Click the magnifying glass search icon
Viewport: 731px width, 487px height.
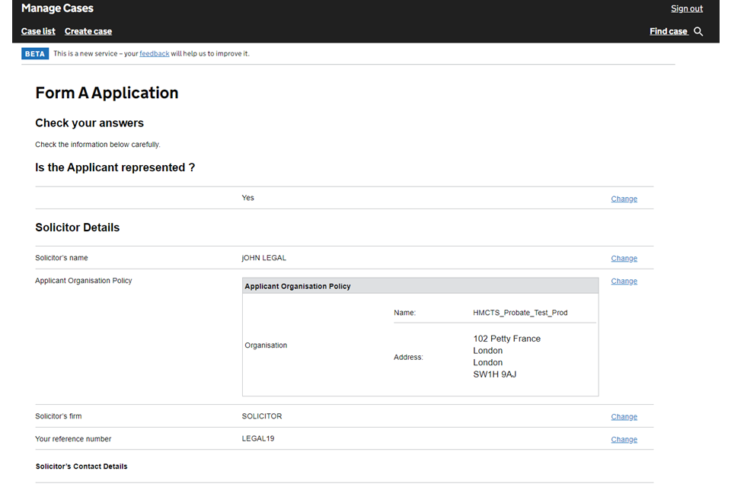698,32
